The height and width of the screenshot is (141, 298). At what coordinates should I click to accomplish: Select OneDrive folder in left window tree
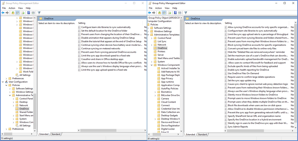click(24, 109)
